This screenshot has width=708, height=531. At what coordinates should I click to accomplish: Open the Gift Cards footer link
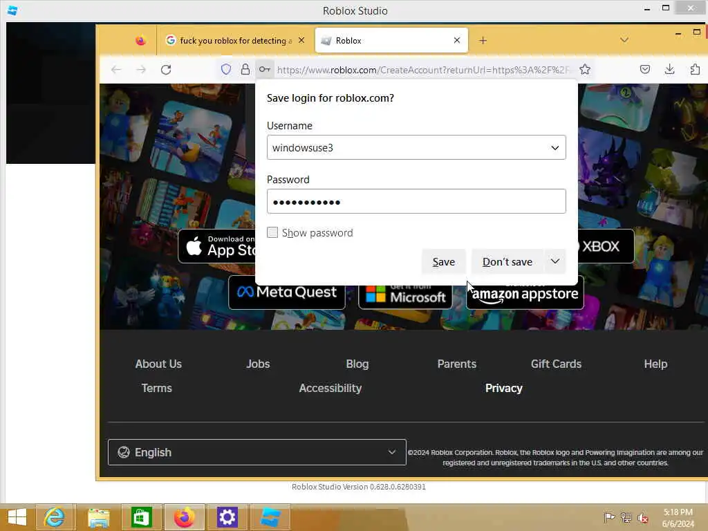click(556, 364)
